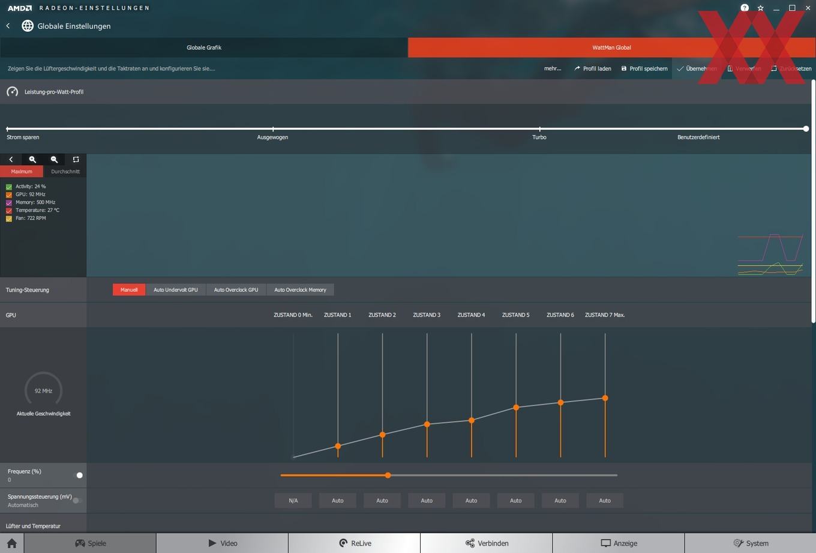Click the 92 MHz current speed gauge
This screenshot has width=816, height=553.
tap(43, 390)
